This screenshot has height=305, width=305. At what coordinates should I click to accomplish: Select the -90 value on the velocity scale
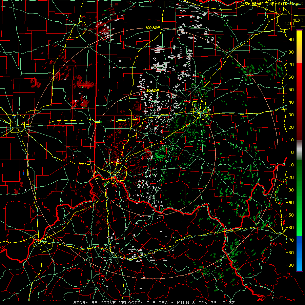pyautogui.click(x=290, y=265)
